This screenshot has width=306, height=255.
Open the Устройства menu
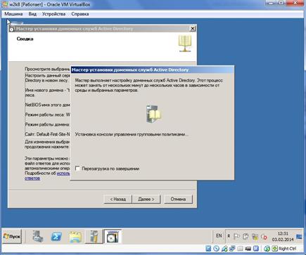coord(53,14)
